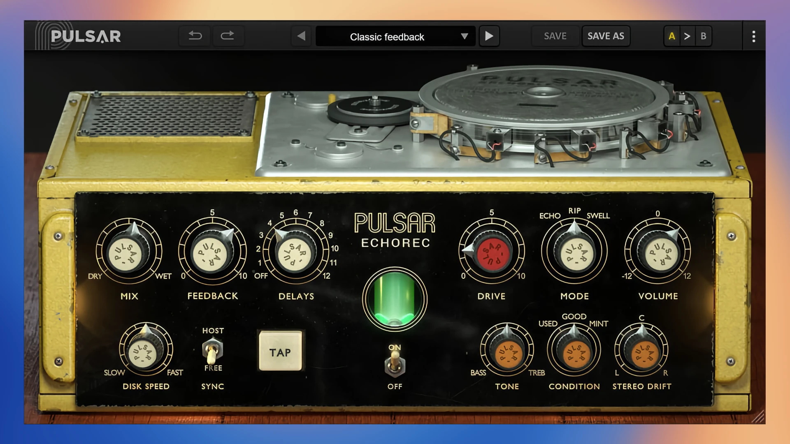The image size is (790, 444).
Task: Click the MIX knob
Action: [128, 252]
